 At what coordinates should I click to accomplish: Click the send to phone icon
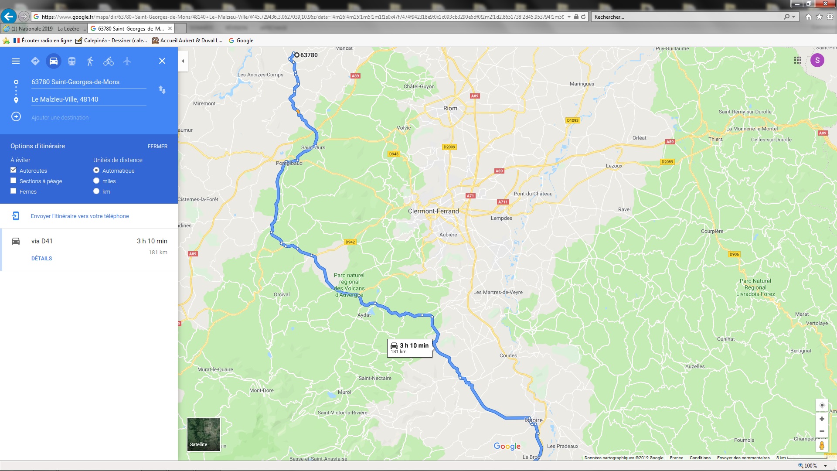click(x=16, y=216)
